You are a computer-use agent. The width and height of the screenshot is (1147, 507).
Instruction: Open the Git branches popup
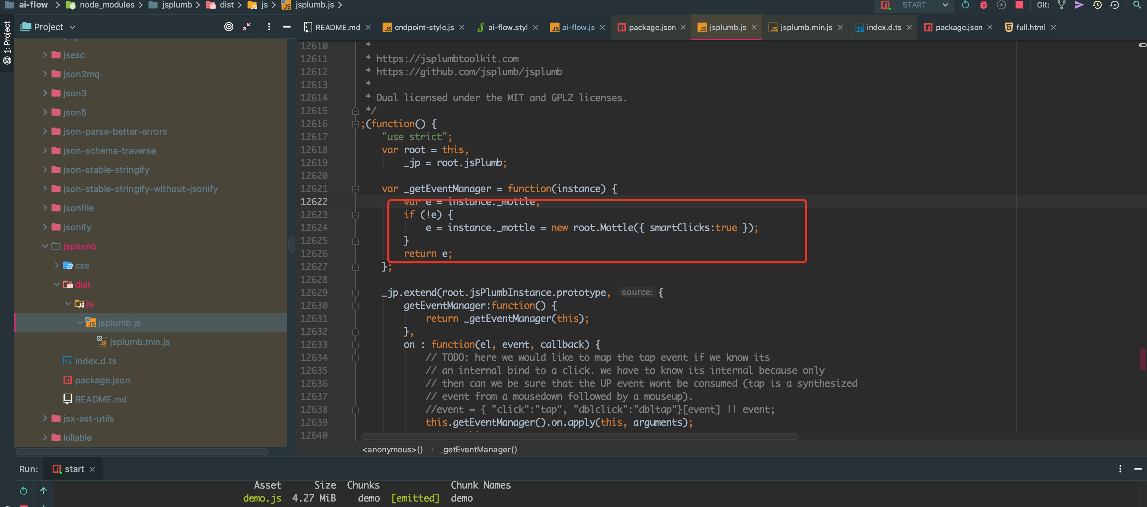pos(1062,5)
